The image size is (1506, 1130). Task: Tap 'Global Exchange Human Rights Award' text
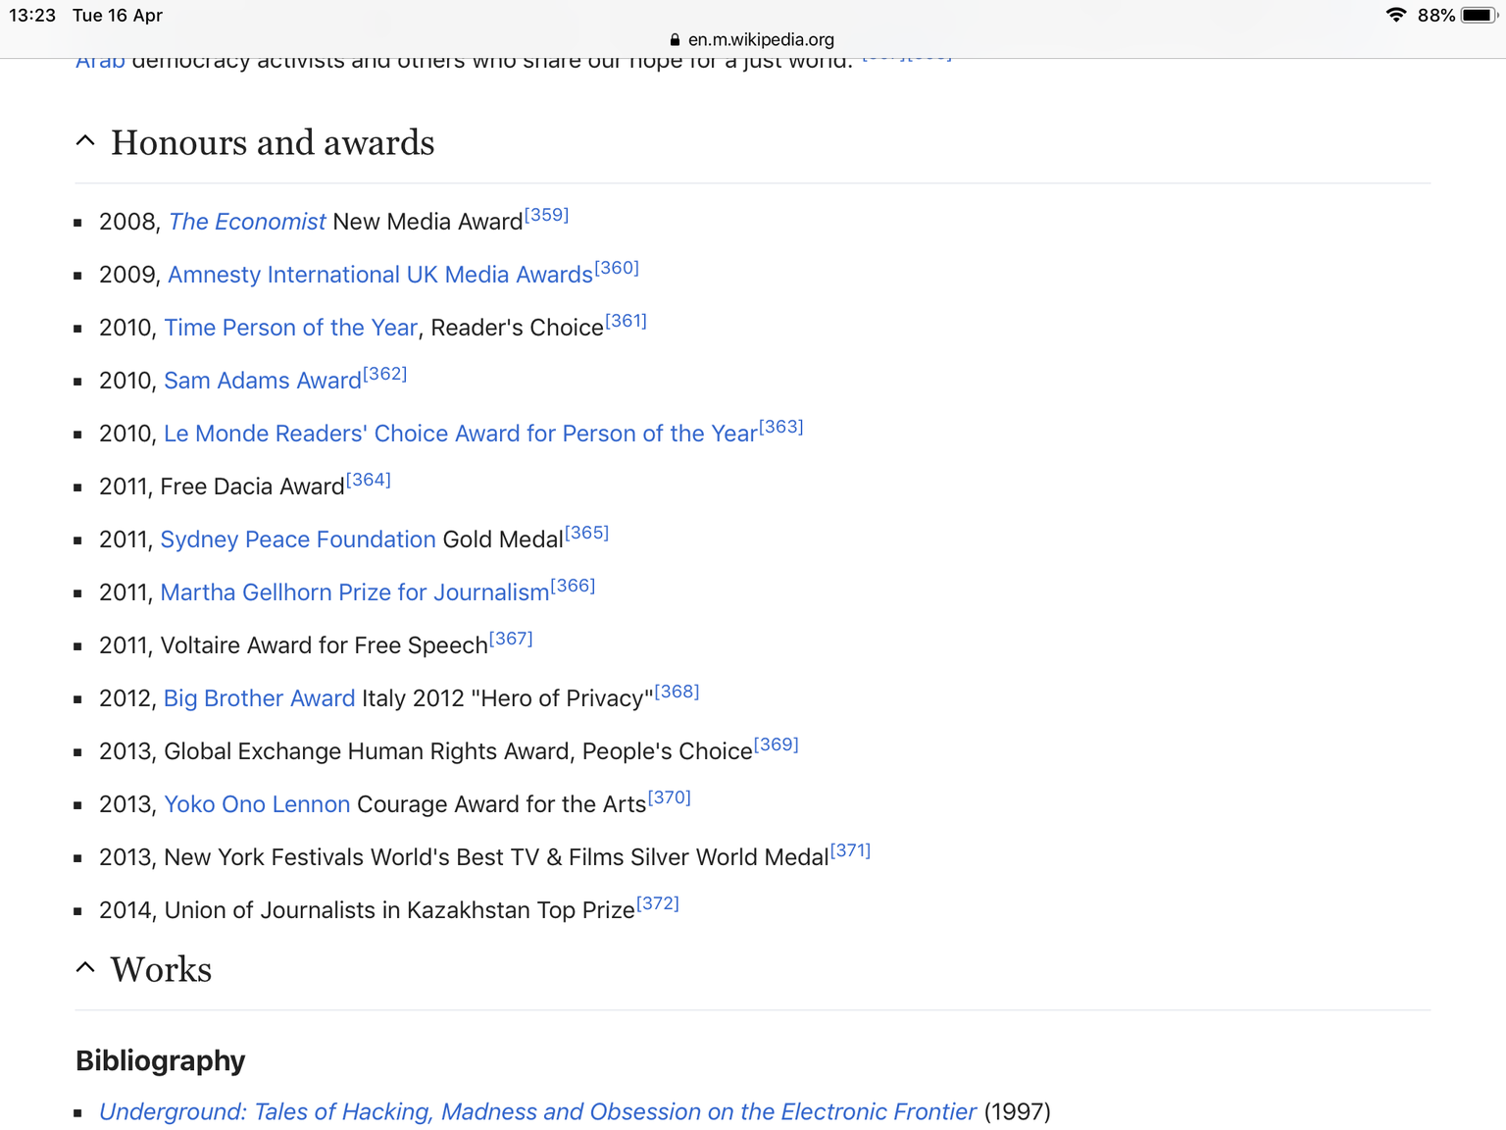[367, 751]
